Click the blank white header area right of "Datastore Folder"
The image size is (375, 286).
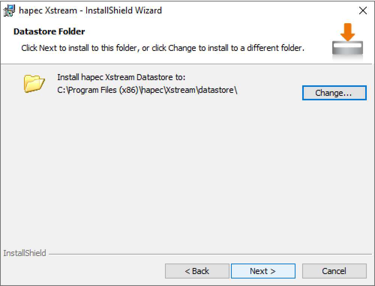(206, 31)
